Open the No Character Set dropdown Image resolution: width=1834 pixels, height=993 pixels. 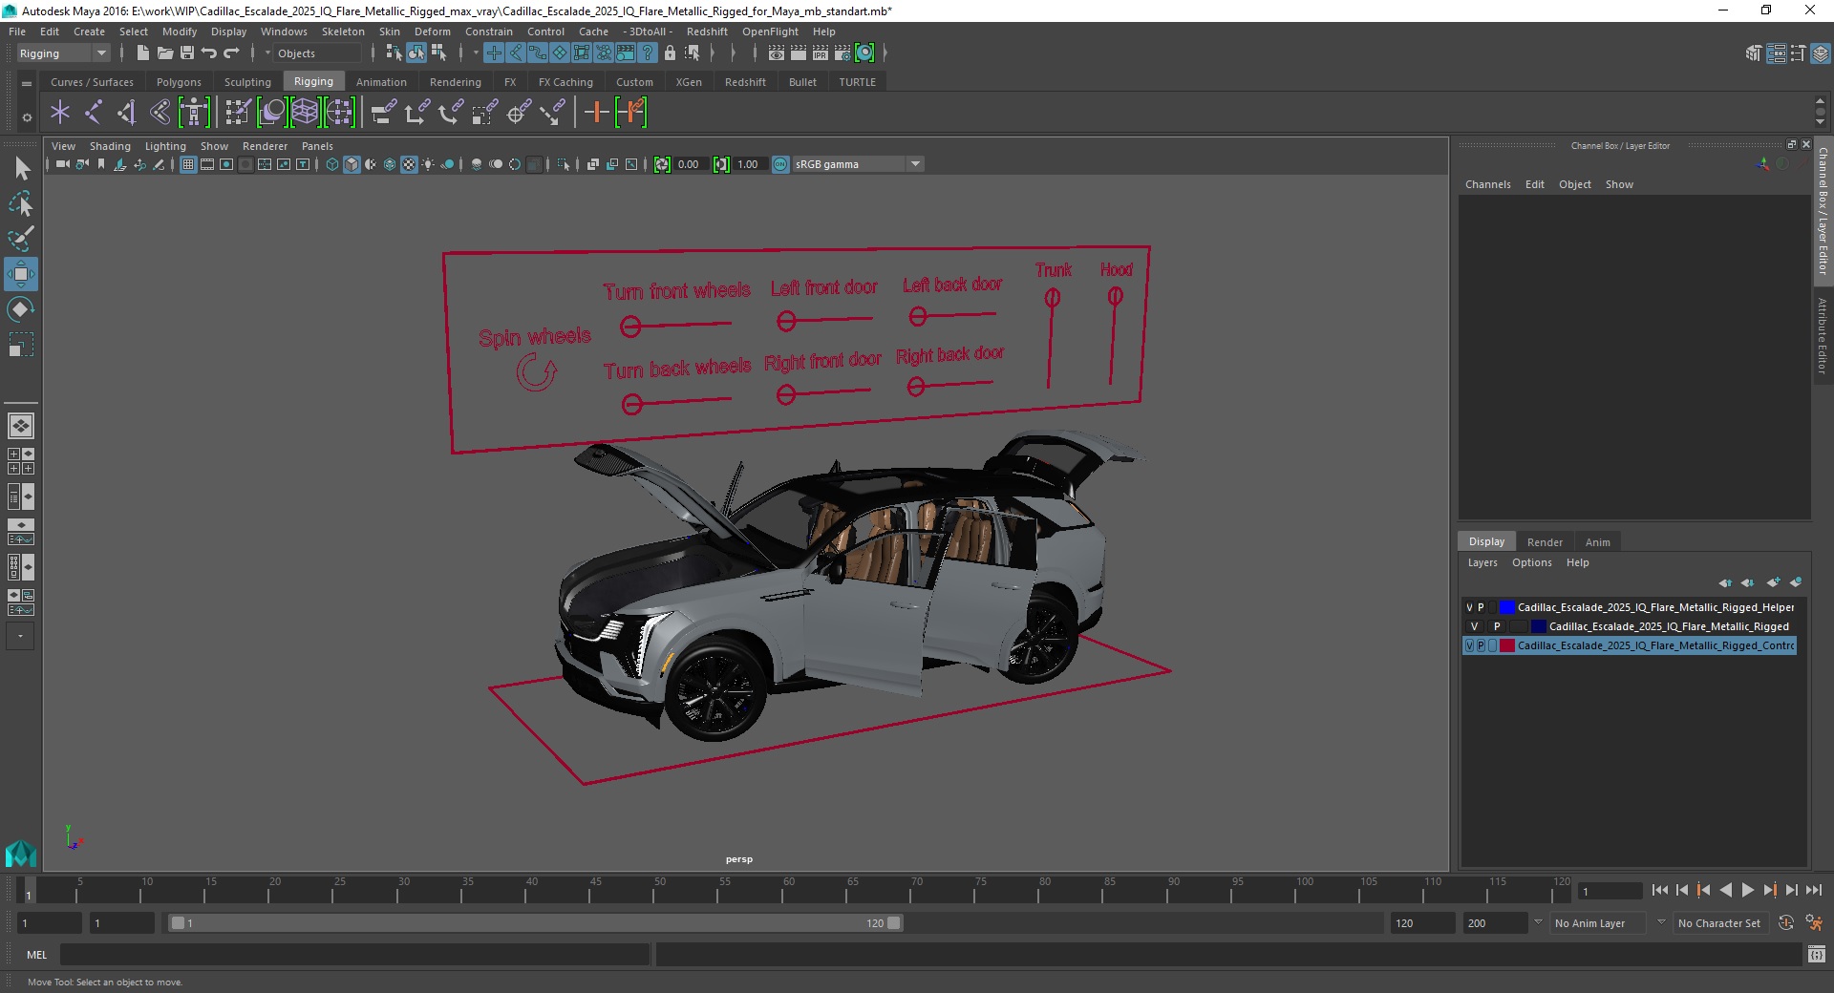tap(1722, 923)
